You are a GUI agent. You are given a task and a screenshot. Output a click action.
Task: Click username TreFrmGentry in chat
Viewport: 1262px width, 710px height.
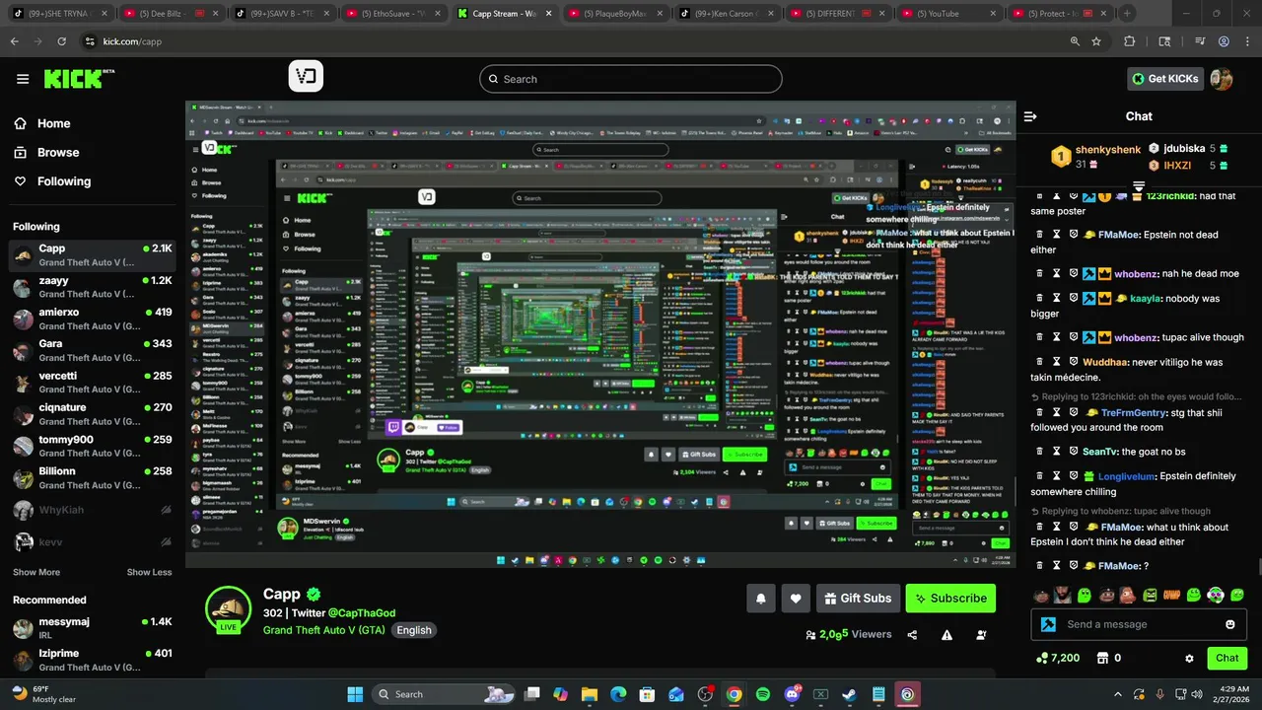pyautogui.click(x=1134, y=413)
